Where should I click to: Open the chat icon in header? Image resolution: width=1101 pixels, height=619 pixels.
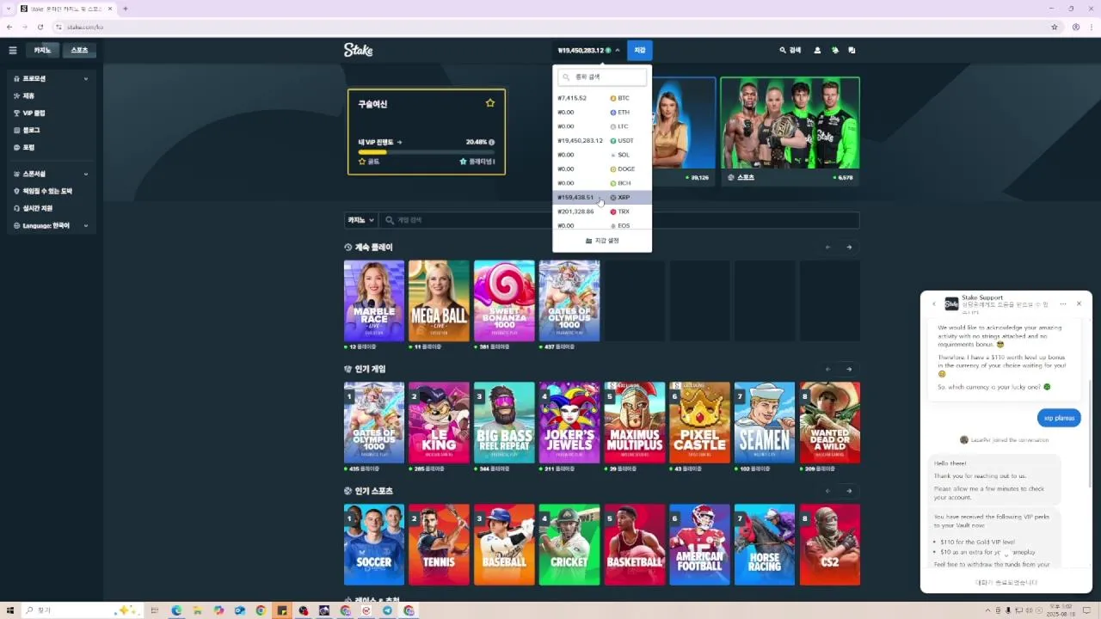tap(852, 51)
